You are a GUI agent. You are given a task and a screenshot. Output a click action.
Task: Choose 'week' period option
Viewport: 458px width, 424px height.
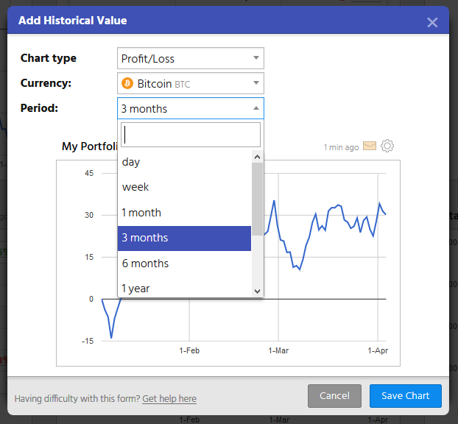184,187
